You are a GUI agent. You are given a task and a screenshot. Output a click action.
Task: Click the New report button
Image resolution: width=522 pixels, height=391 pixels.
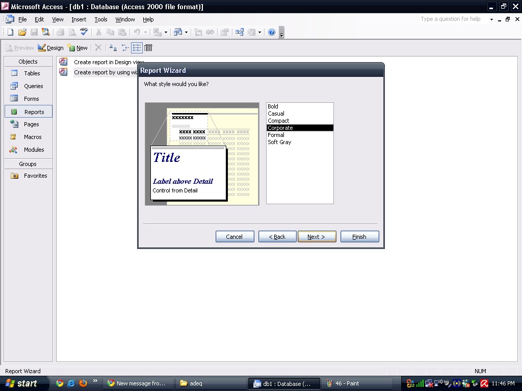pos(77,47)
